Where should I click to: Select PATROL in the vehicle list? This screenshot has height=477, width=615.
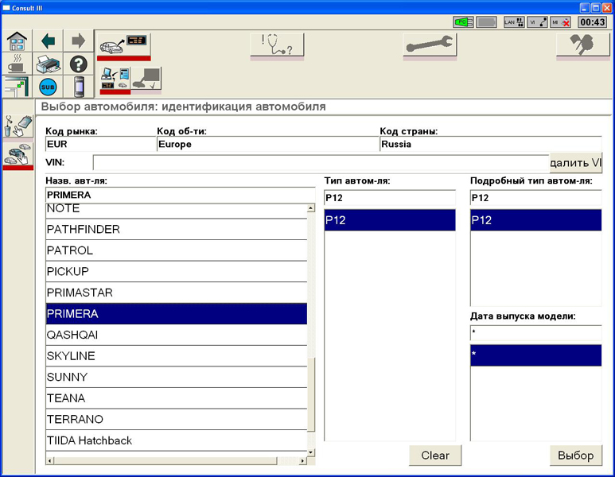(x=177, y=250)
